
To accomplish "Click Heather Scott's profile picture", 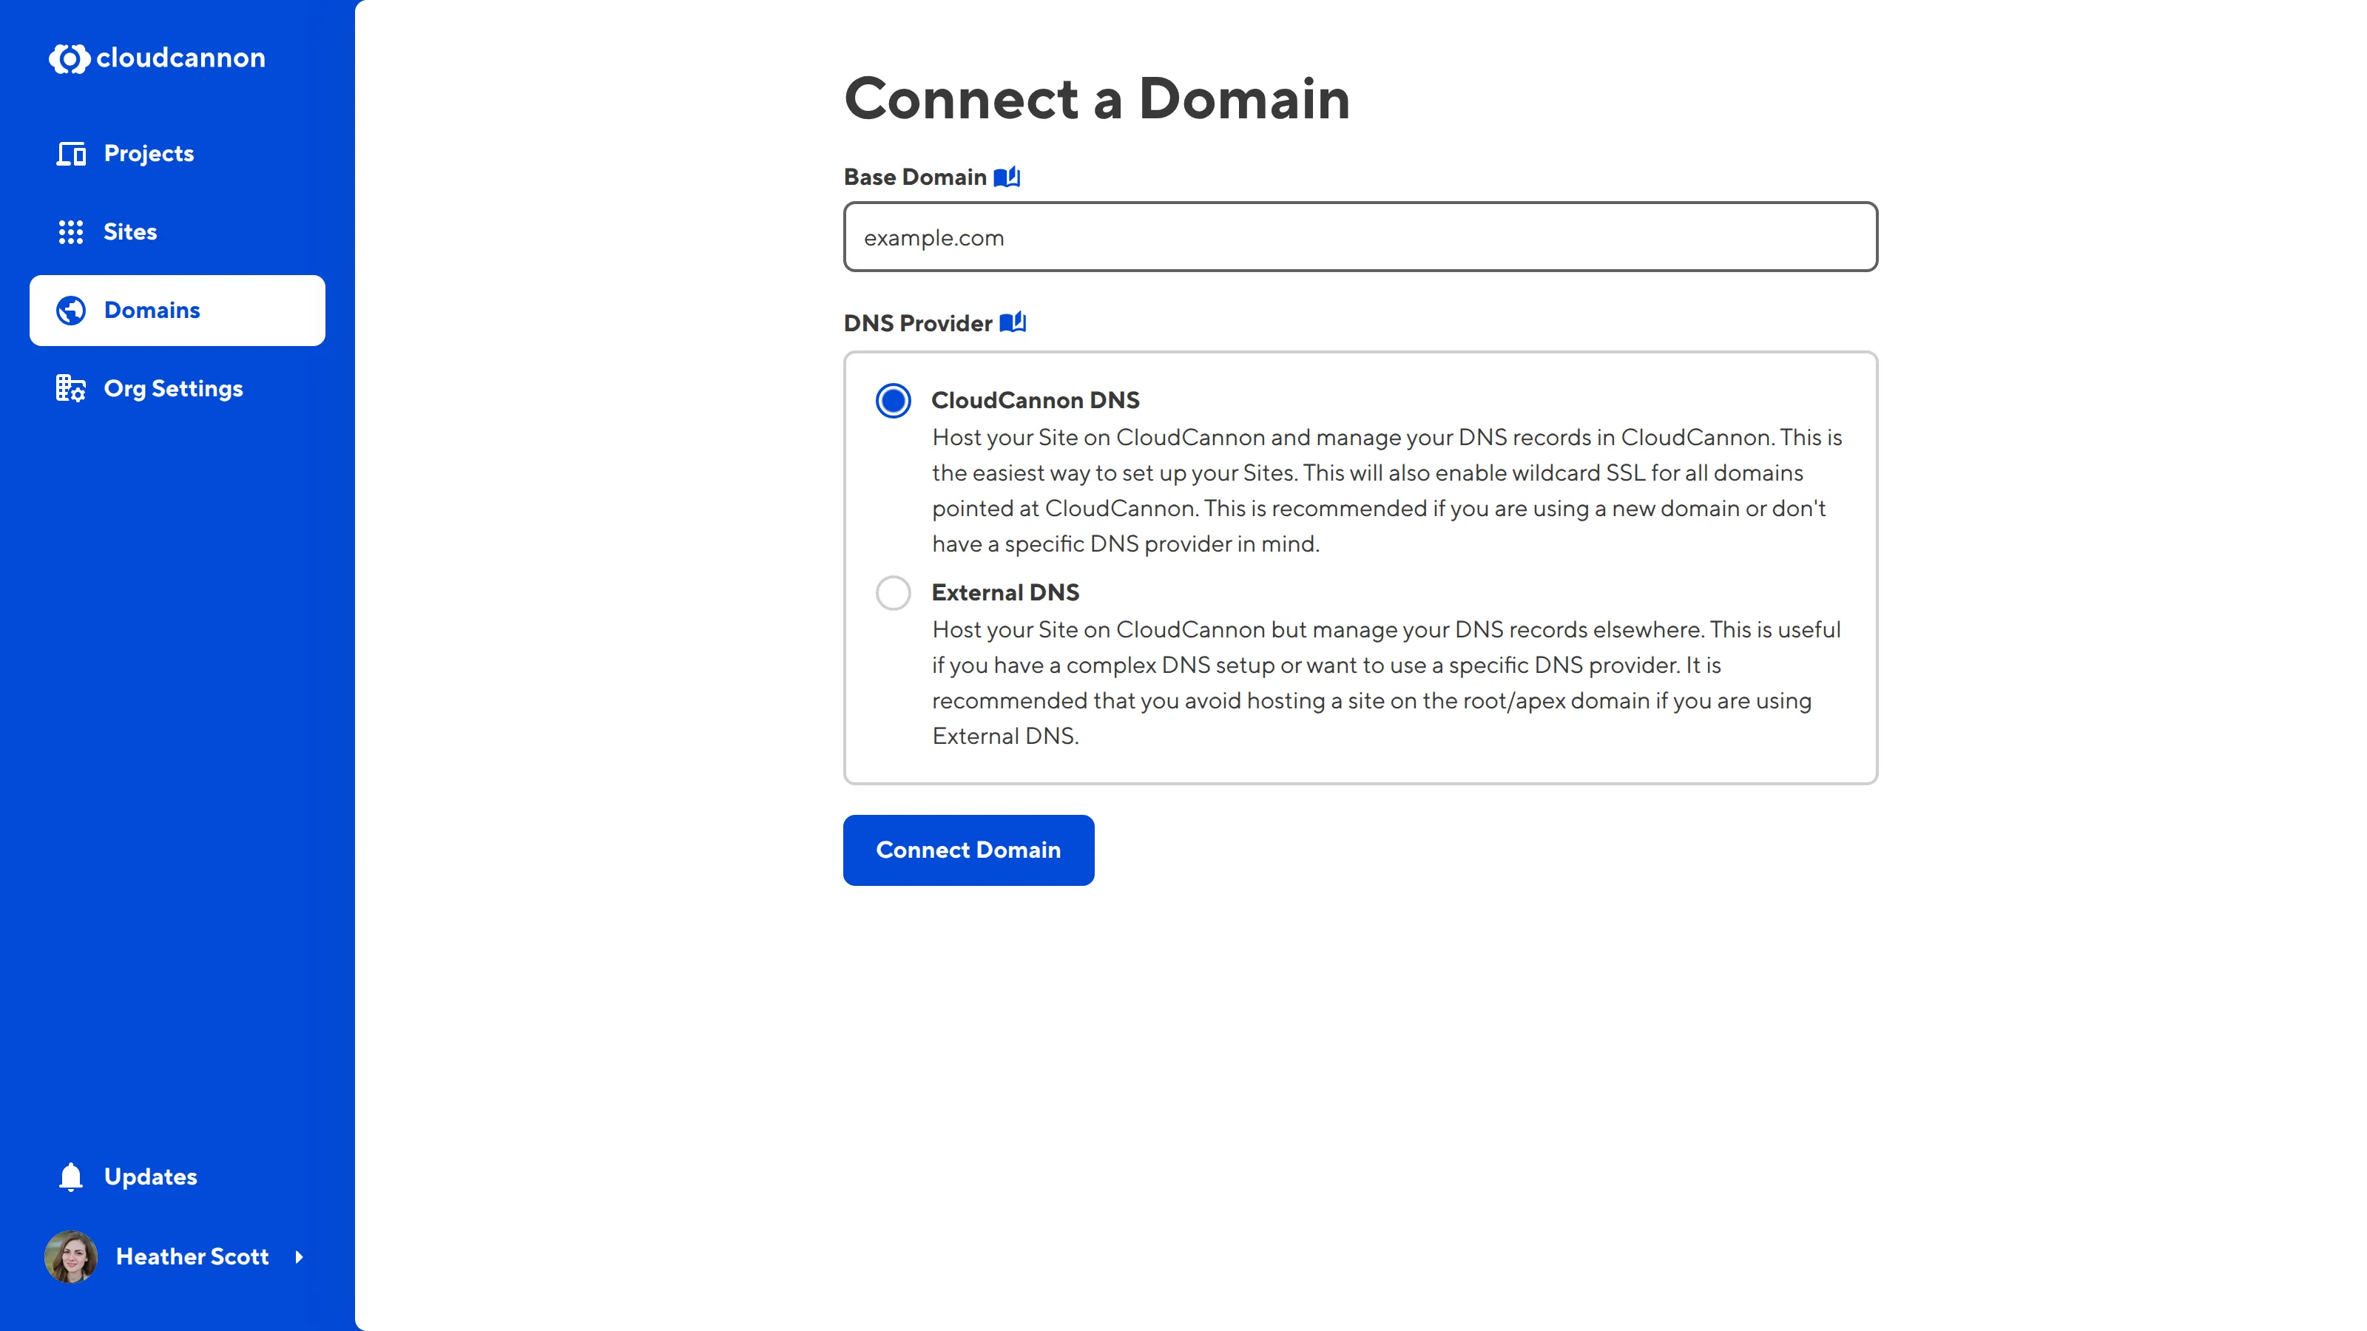I will pyautogui.click(x=71, y=1258).
